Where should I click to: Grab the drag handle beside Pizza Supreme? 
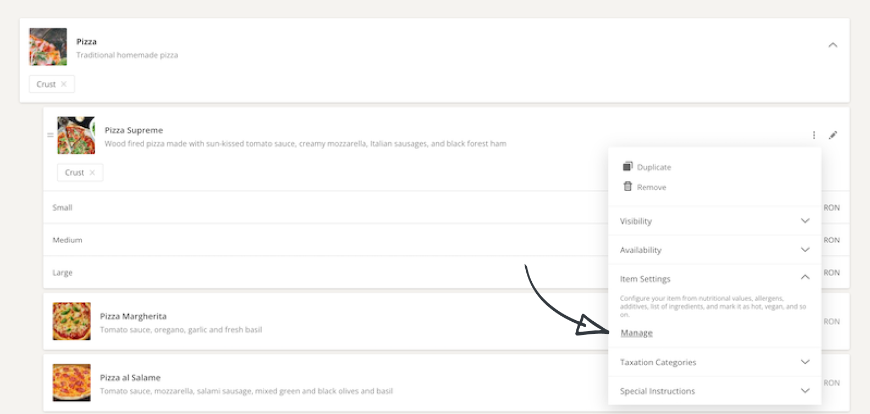click(x=50, y=135)
